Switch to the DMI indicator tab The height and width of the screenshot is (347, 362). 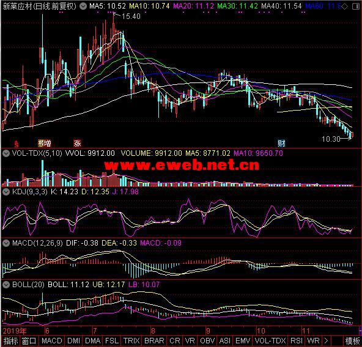coord(73,341)
